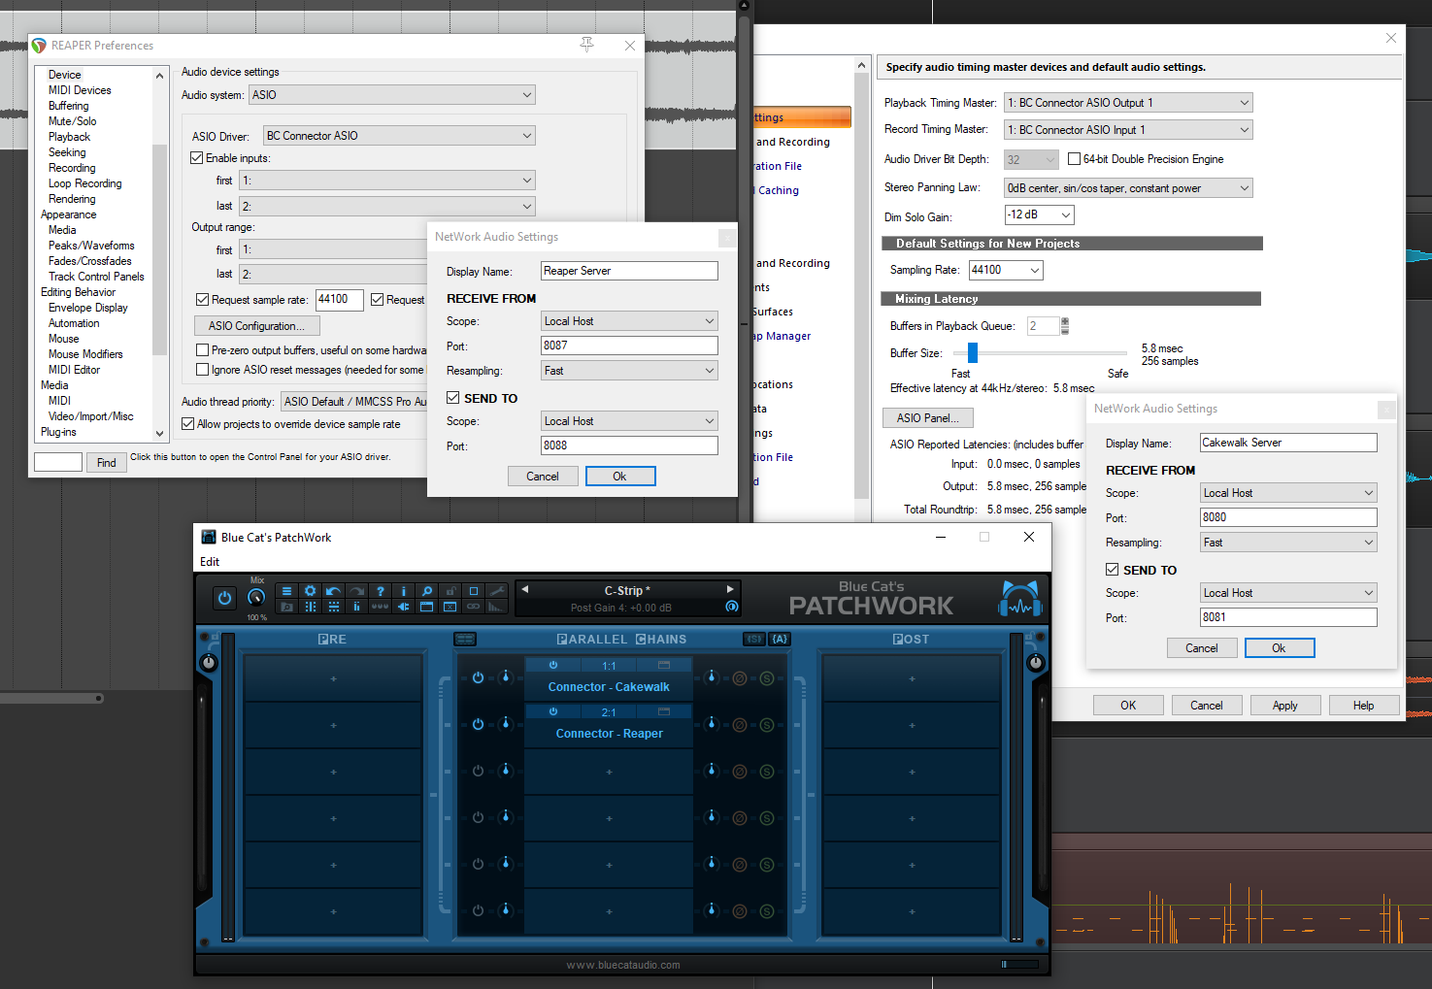Viewport: 1432px width, 989px height.
Task: Click Cancel in the Cakewalk Server NetWork Audio dialog
Action: 1202,648
